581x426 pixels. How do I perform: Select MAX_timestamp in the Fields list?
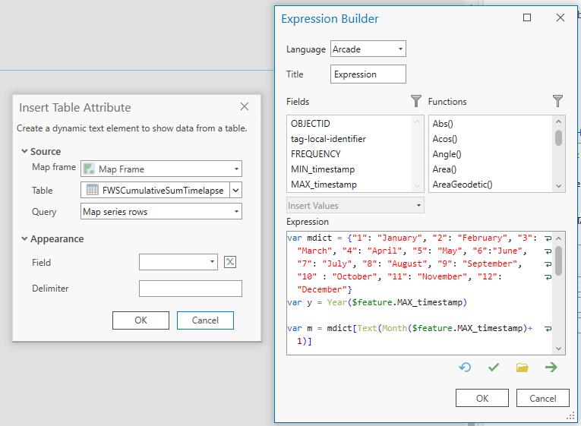(x=323, y=185)
